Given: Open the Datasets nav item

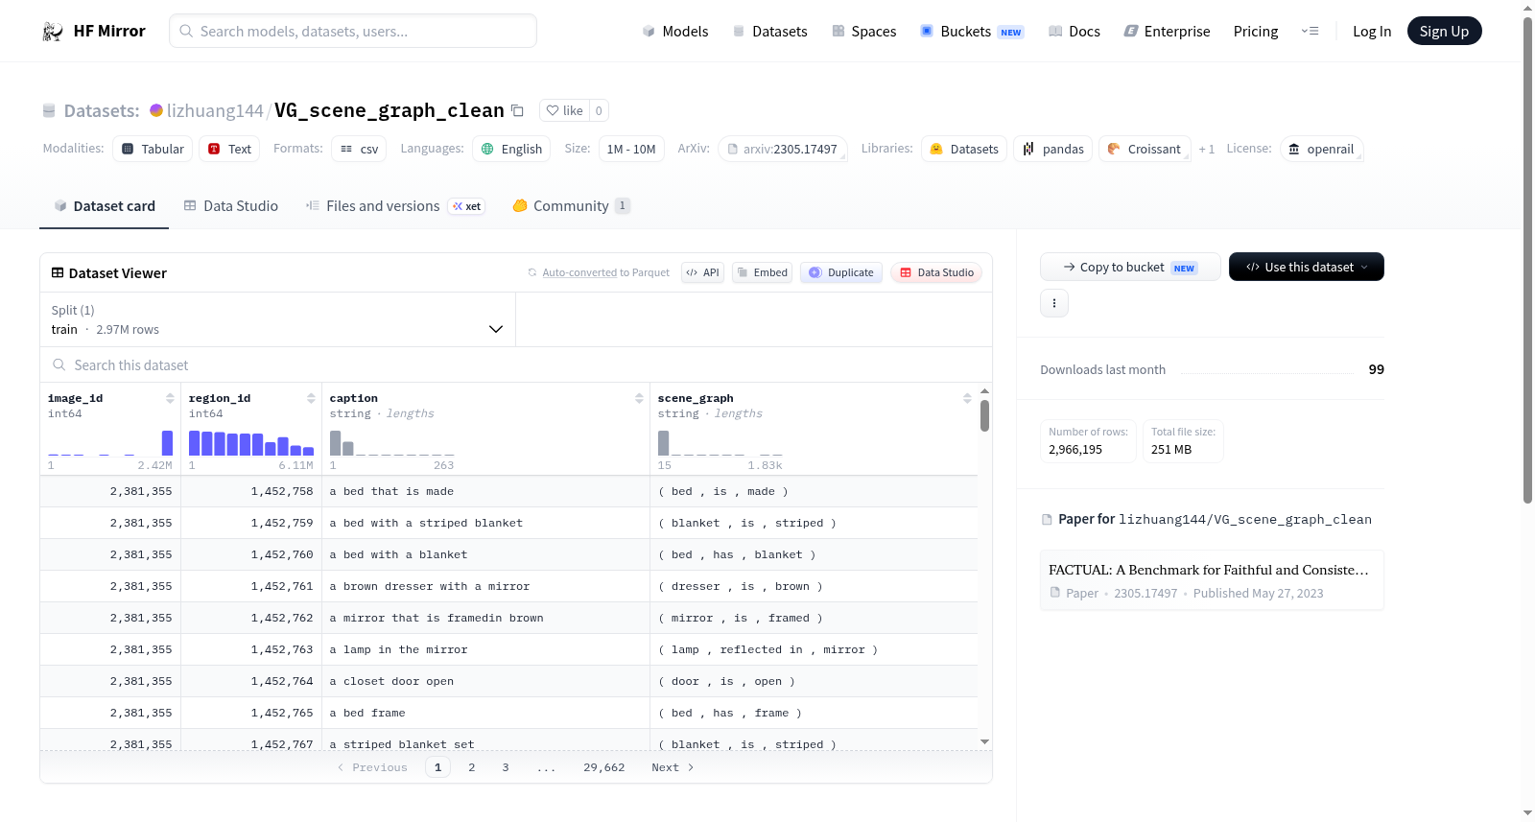Looking at the screenshot, I should tap(769, 32).
